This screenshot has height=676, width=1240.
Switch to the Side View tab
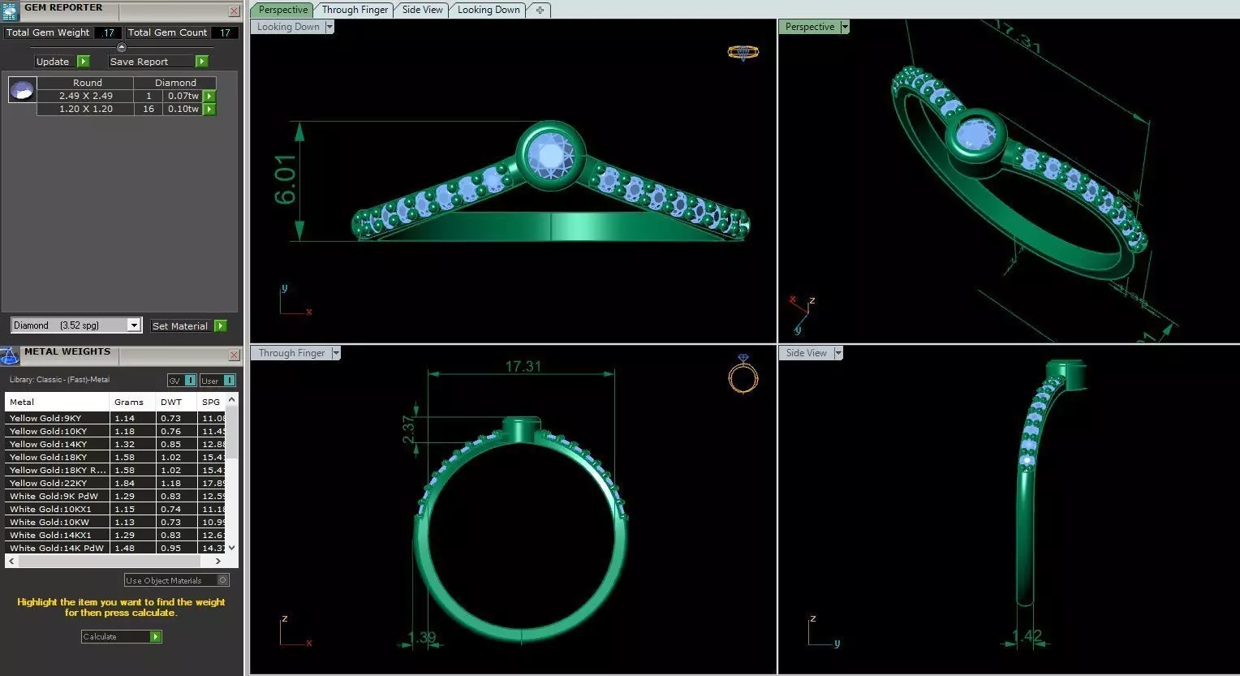(423, 10)
